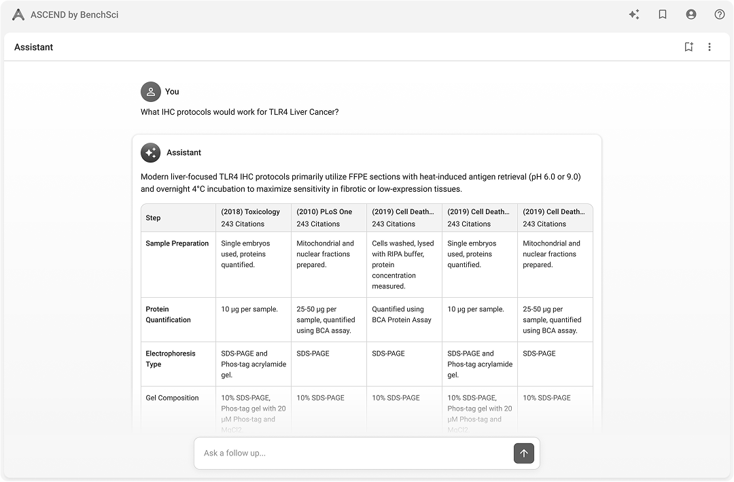Screen dimensions: 734x482
Task: Open the (2018) Toxicology column header
Action: [250, 211]
